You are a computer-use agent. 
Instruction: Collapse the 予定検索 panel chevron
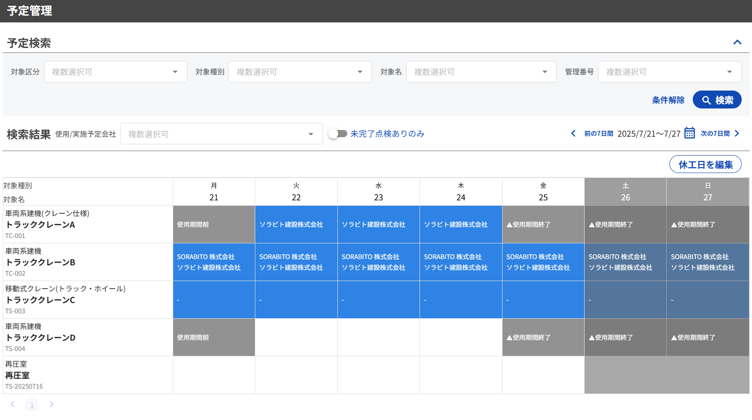(x=737, y=42)
